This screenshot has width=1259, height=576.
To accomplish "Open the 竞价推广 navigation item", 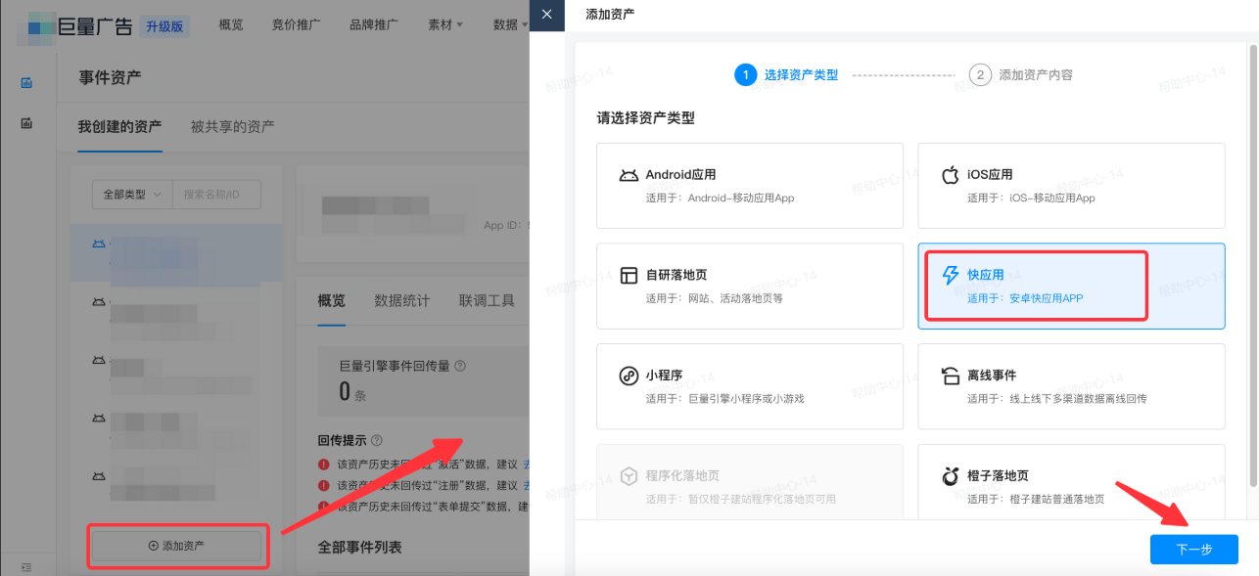I will [x=296, y=24].
